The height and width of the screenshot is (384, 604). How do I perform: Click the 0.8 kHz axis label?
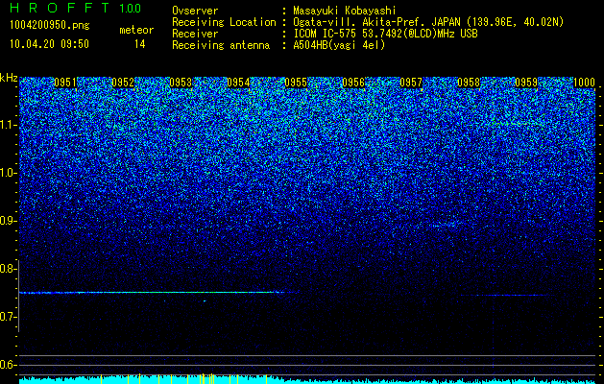[x=8, y=269]
